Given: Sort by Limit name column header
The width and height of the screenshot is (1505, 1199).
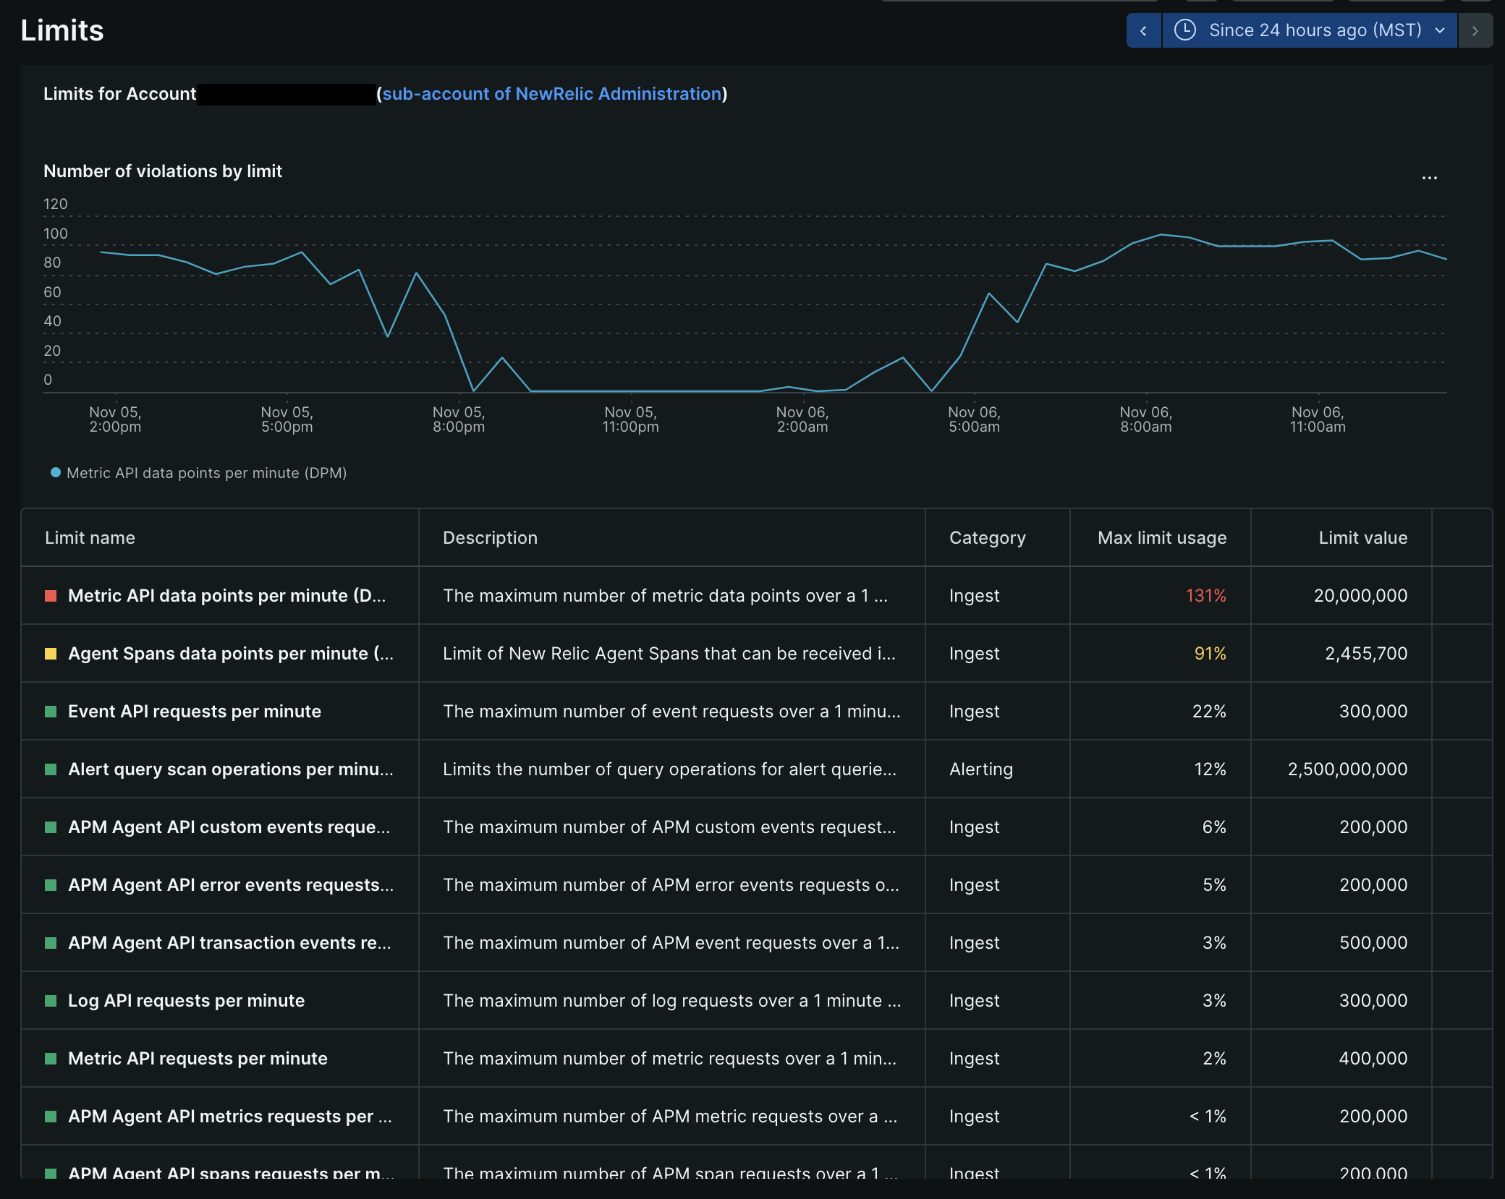Looking at the screenshot, I should (x=90, y=538).
